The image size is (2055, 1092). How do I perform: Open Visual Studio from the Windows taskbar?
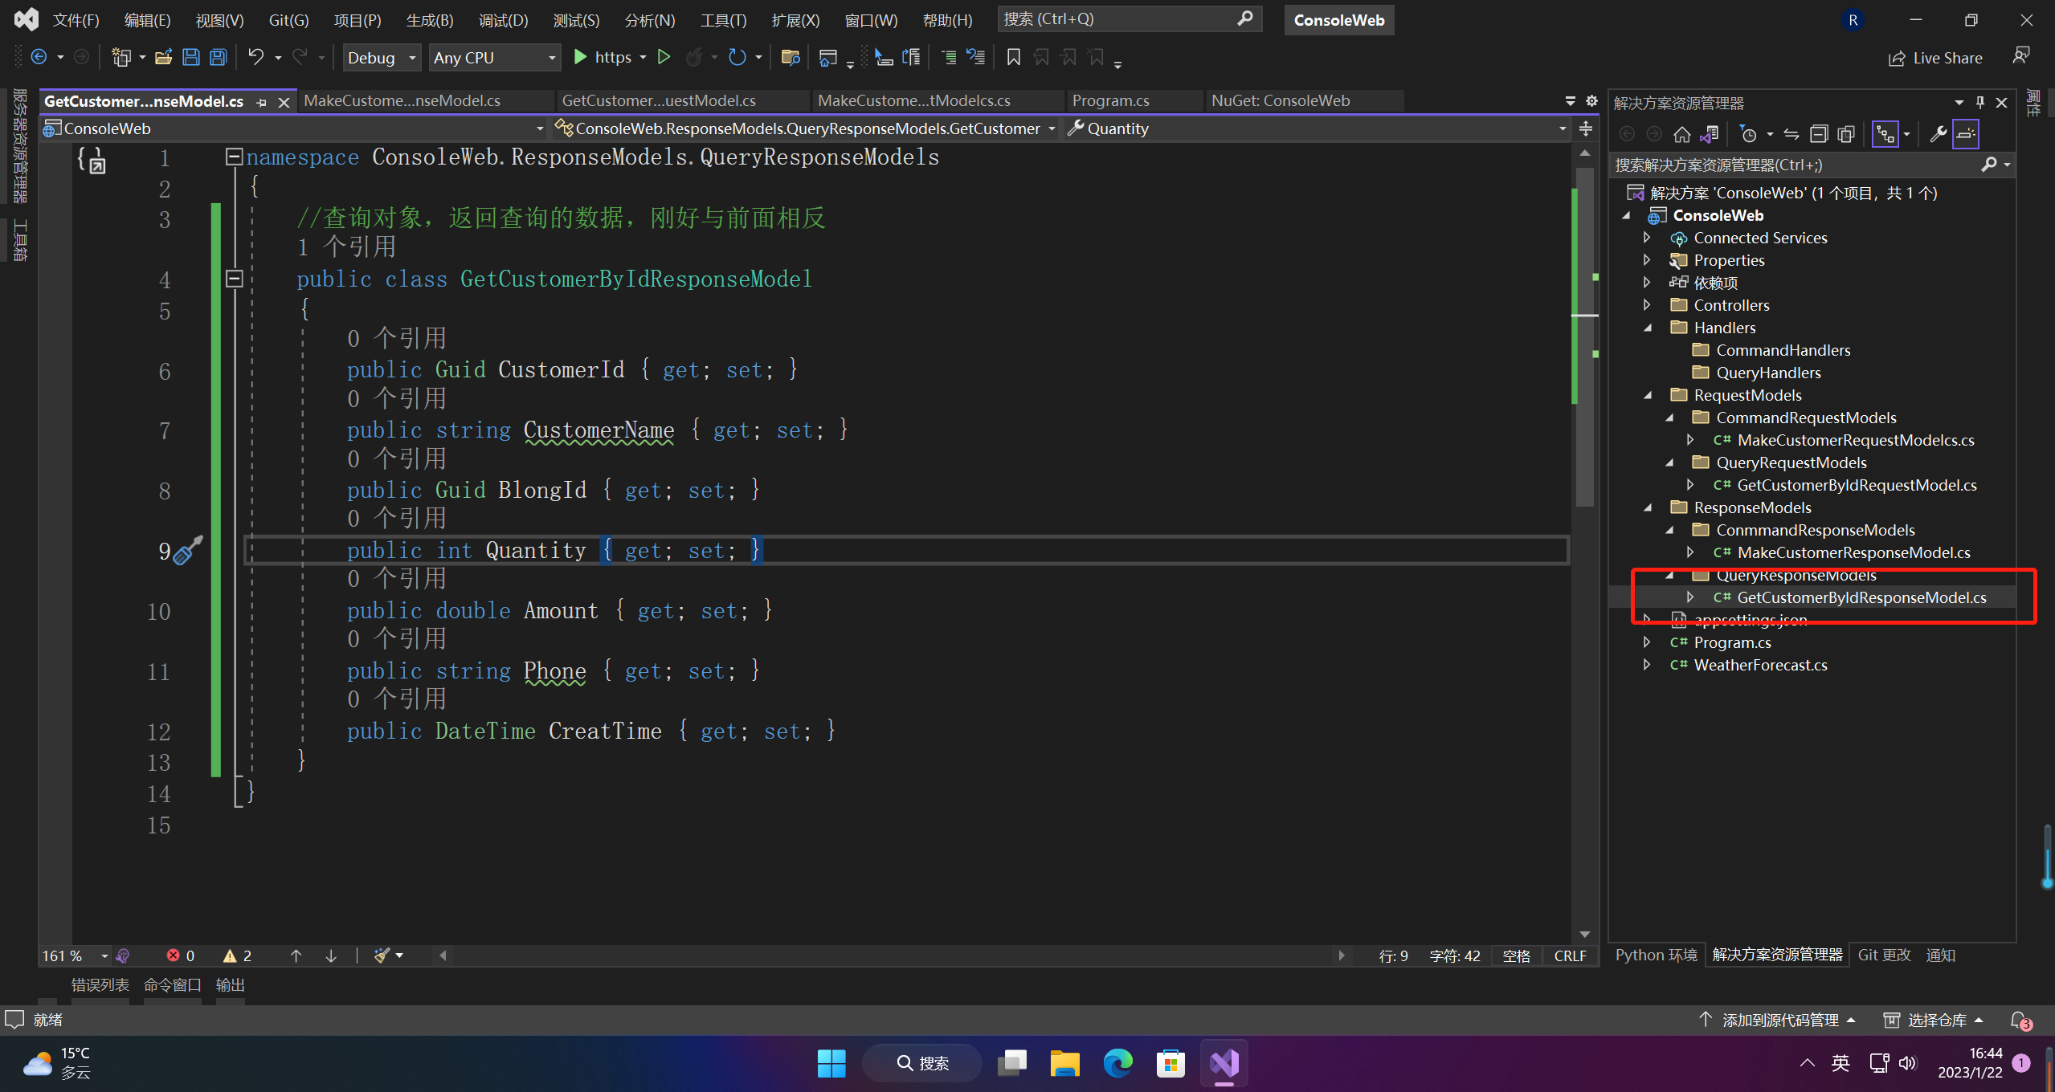coord(1224,1063)
